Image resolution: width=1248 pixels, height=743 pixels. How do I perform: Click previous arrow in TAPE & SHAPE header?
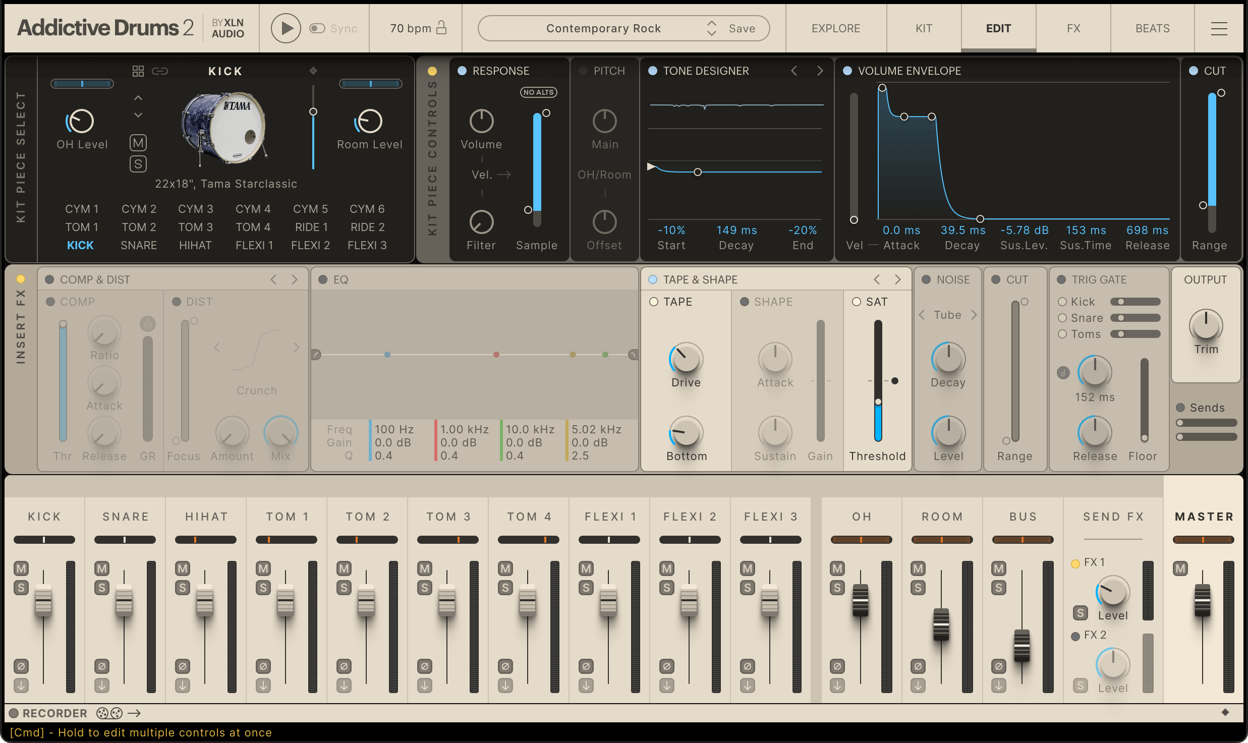[877, 279]
